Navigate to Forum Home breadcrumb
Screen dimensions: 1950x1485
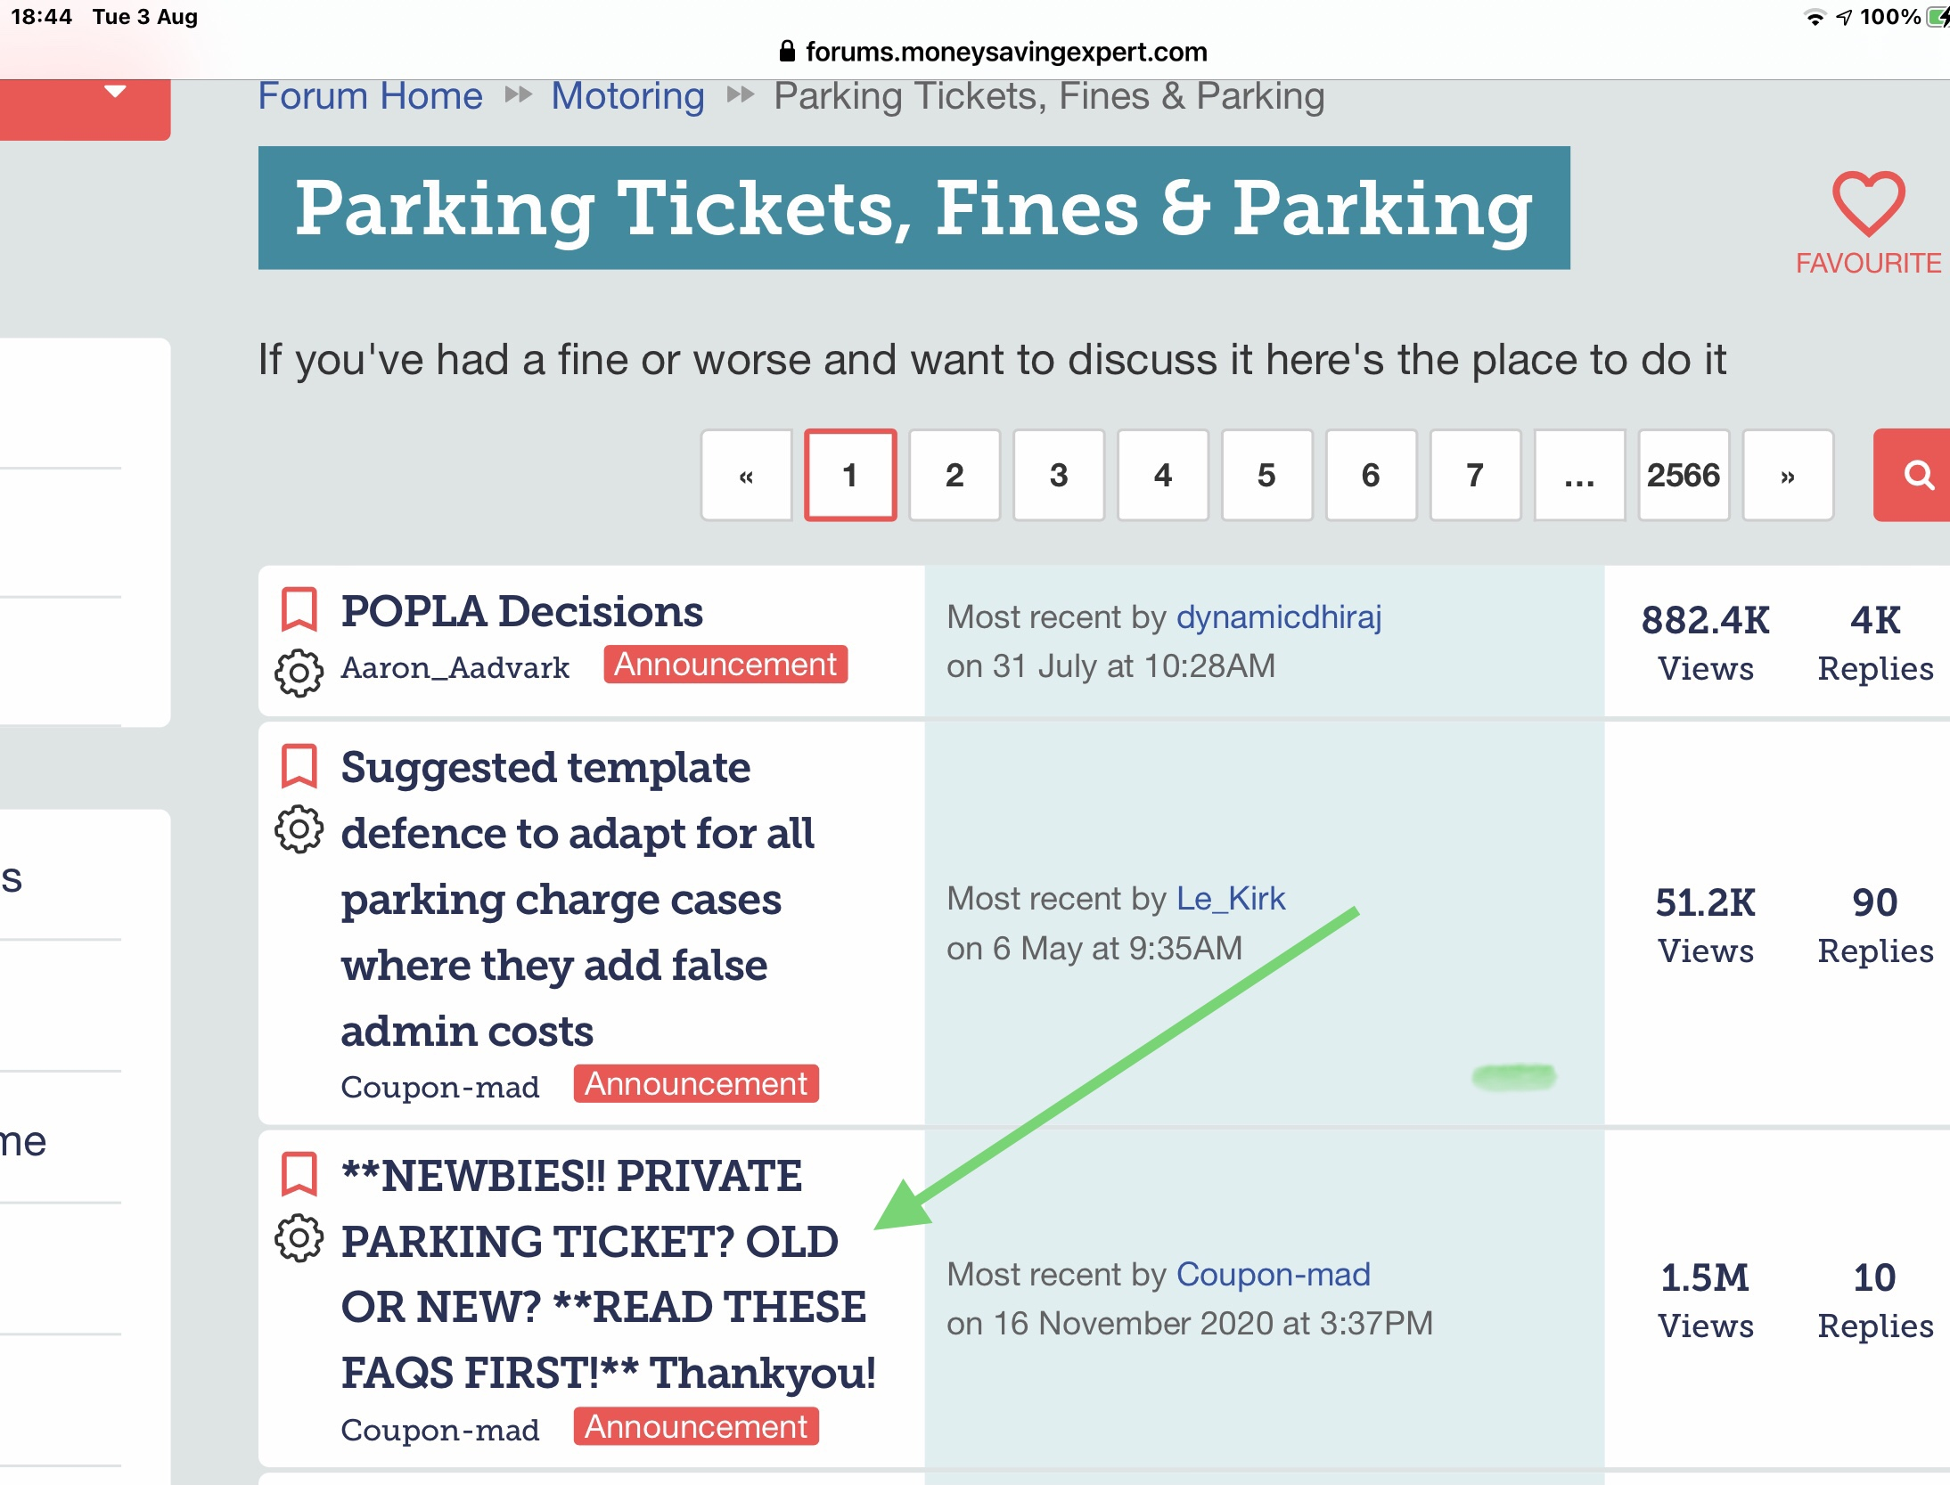[x=370, y=96]
